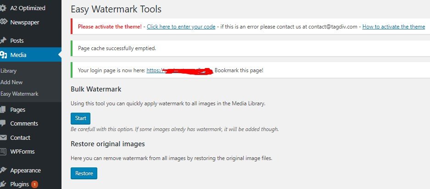Open the Media Library submenu item
This screenshot has width=430, height=189.
[x=8, y=71]
